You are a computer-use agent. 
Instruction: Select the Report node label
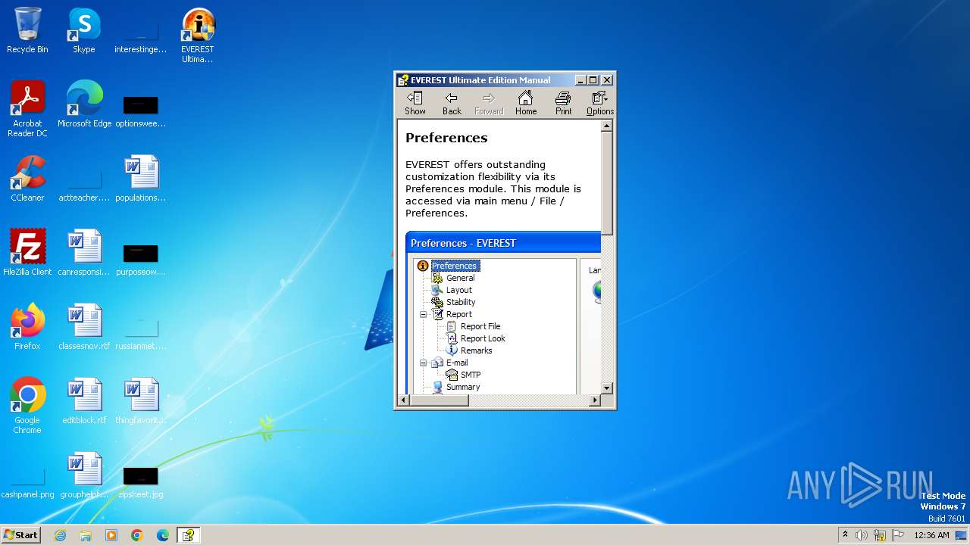coord(459,314)
